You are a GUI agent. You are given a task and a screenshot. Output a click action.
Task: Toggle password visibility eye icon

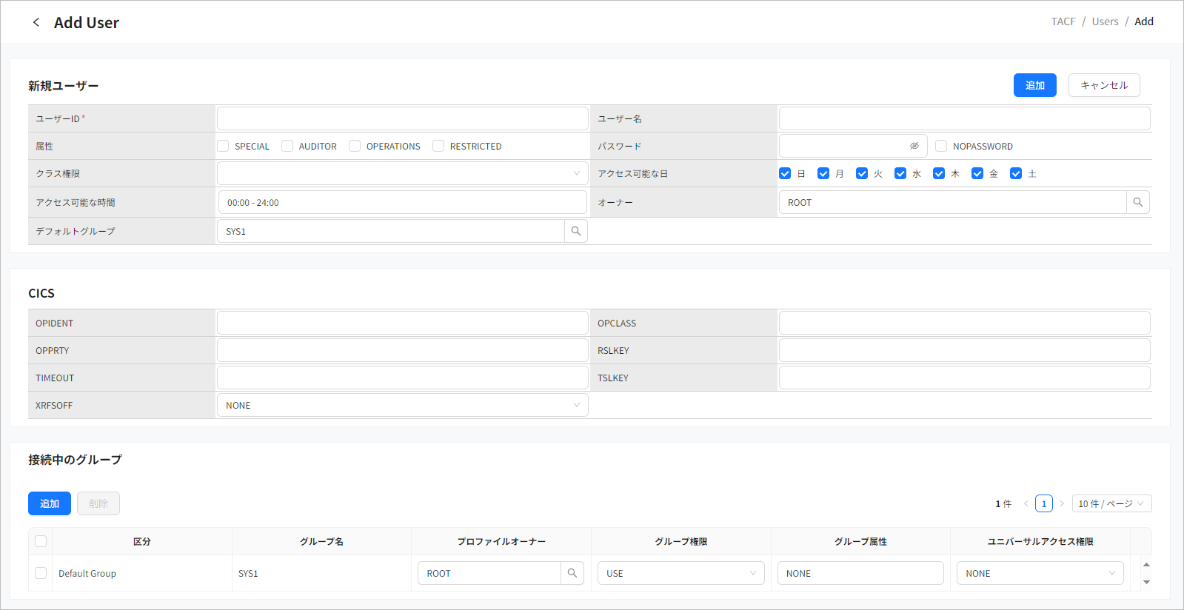pos(914,146)
